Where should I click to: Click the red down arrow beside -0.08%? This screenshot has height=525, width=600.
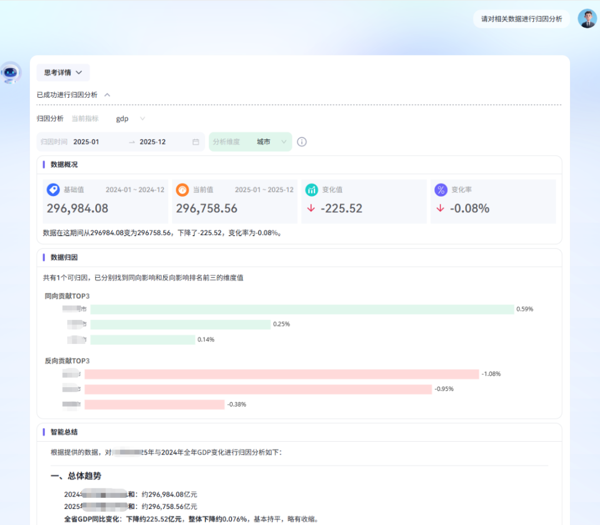coord(441,208)
